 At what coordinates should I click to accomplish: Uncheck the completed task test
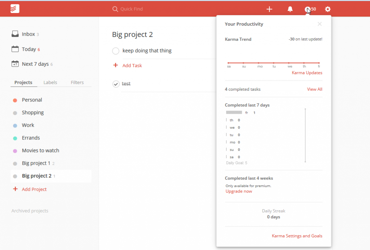(x=116, y=84)
